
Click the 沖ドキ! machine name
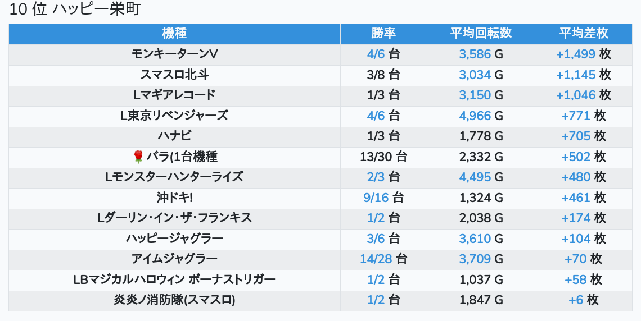click(174, 198)
